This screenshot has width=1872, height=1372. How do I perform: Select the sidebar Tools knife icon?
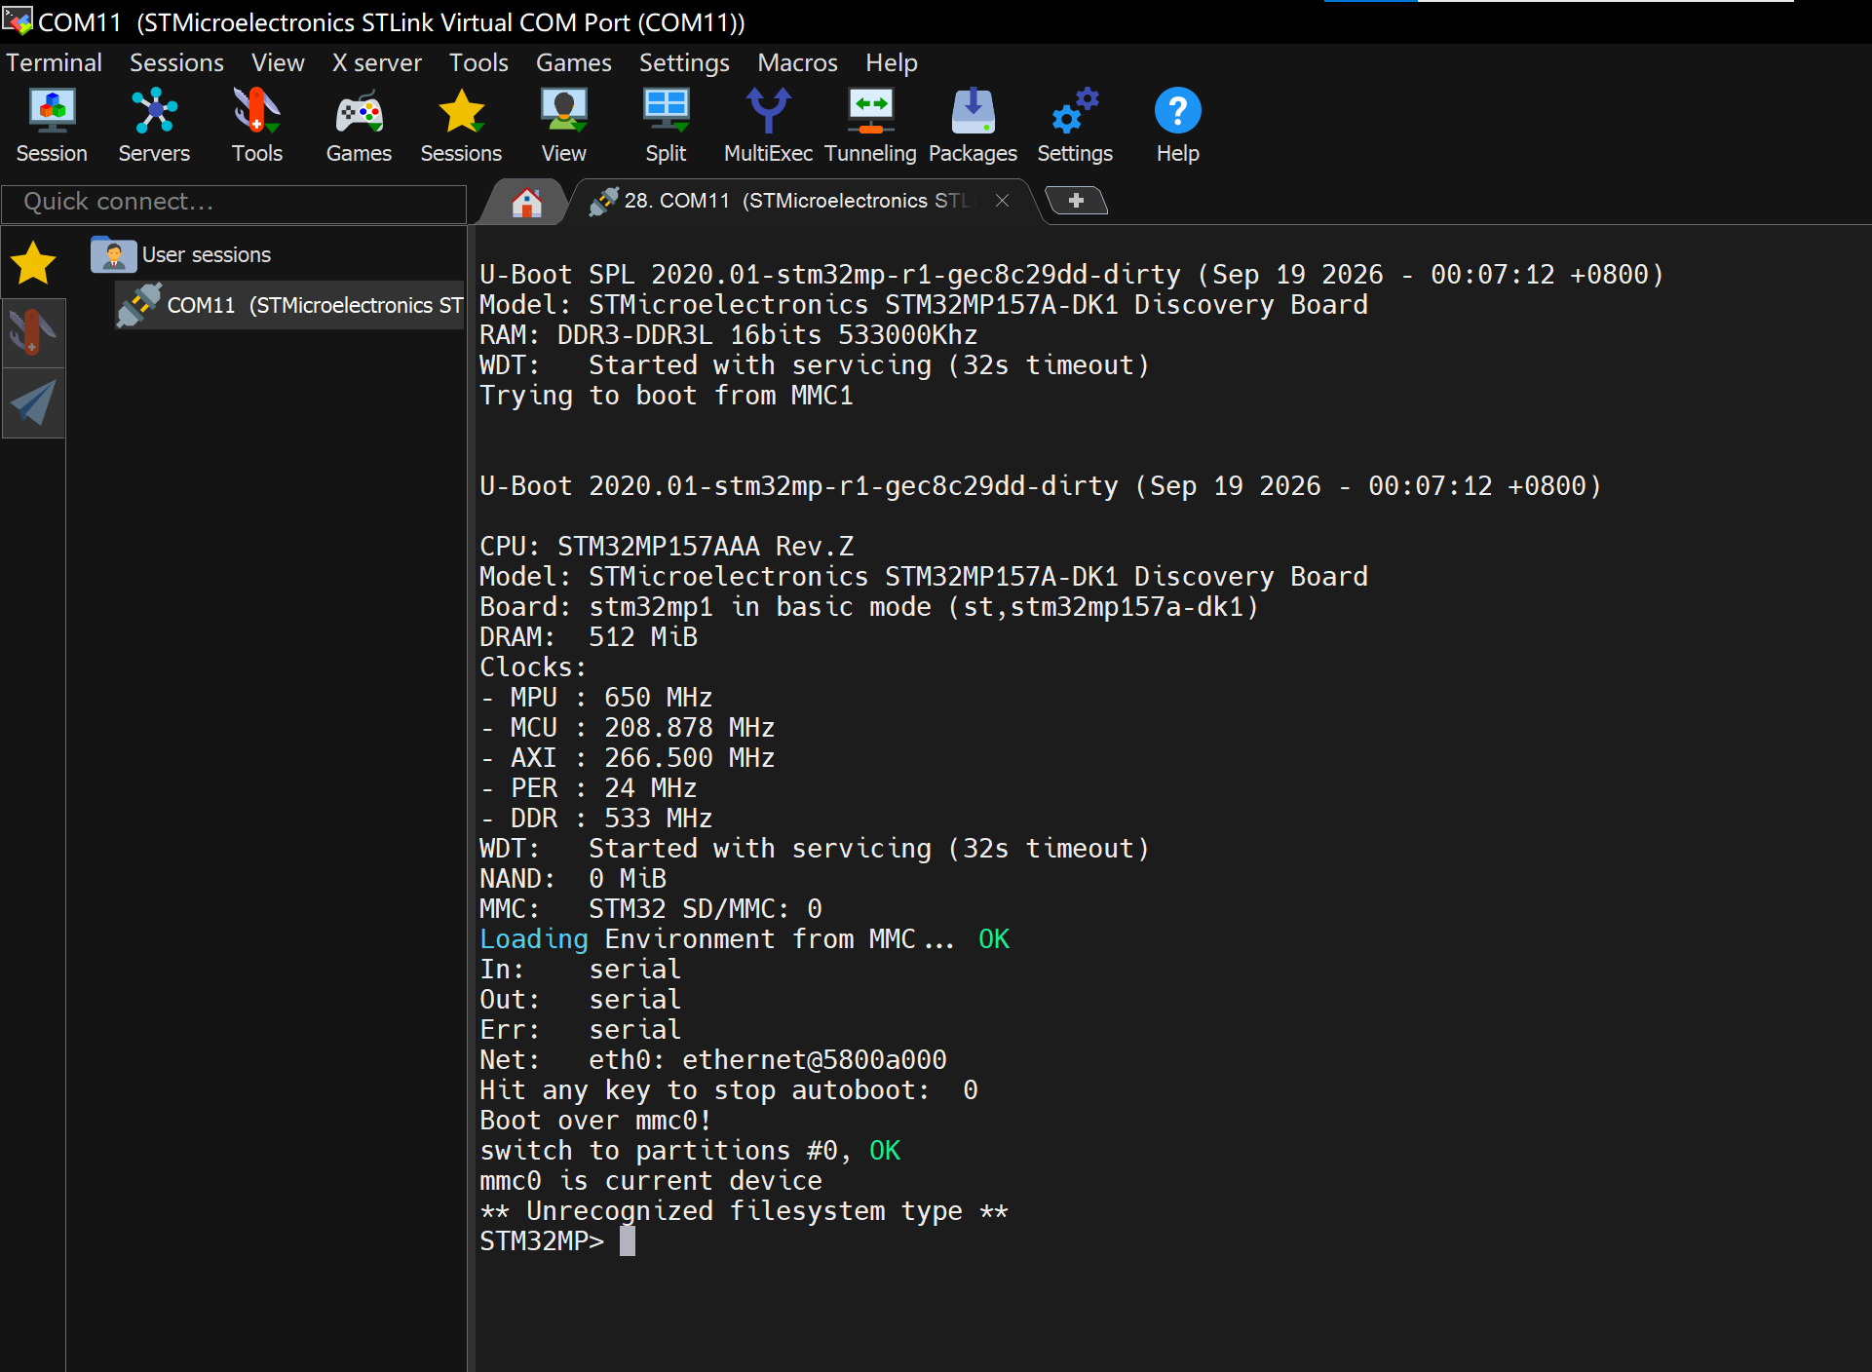tap(33, 332)
